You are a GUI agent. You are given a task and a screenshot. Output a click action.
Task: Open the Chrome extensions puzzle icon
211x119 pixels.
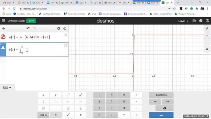point(197,9)
